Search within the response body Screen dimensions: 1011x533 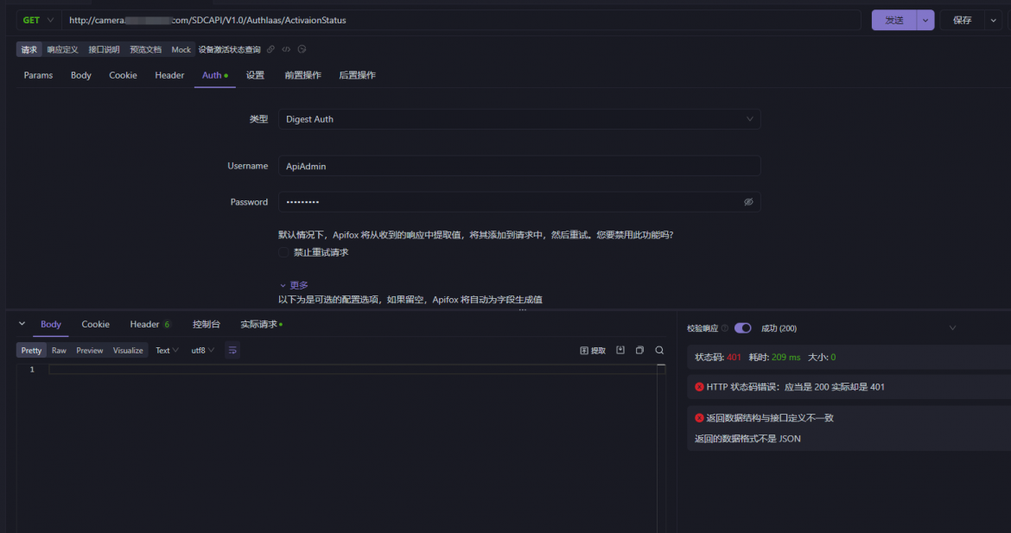click(659, 350)
